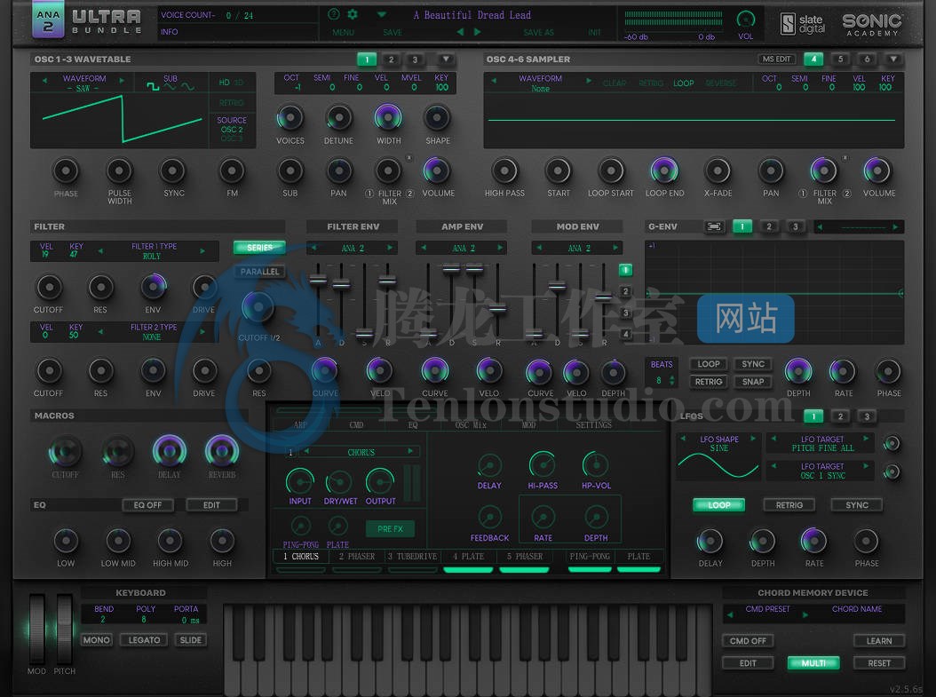Click the master VOL knob
The height and width of the screenshot is (697, 936).
[746, 20]
